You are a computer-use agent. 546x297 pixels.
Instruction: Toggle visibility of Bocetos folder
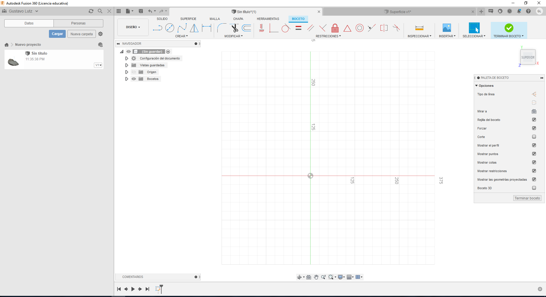134,79
